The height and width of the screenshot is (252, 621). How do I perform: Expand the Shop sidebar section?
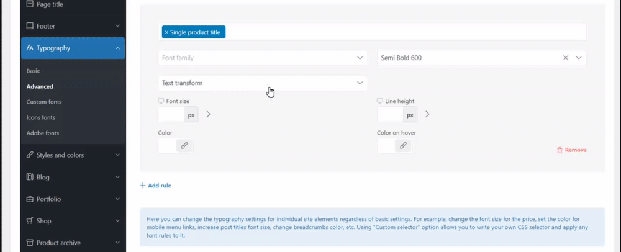[73, 221]
